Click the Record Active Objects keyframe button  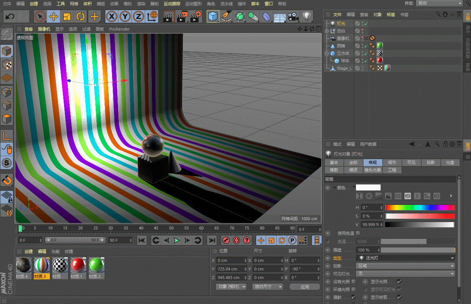[226, 240]
